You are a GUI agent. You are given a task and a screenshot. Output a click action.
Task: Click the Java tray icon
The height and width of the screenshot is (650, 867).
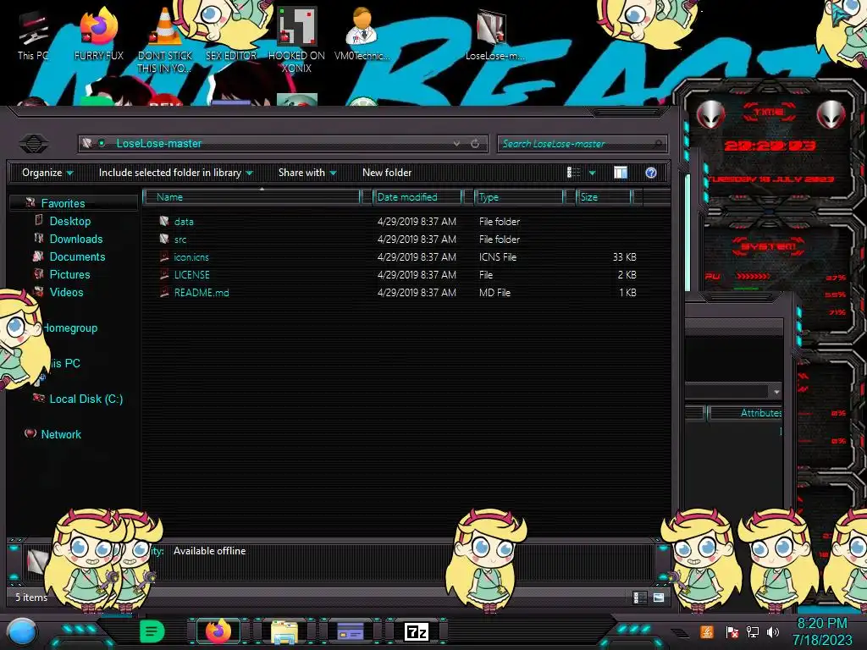[x=707, y=631]
